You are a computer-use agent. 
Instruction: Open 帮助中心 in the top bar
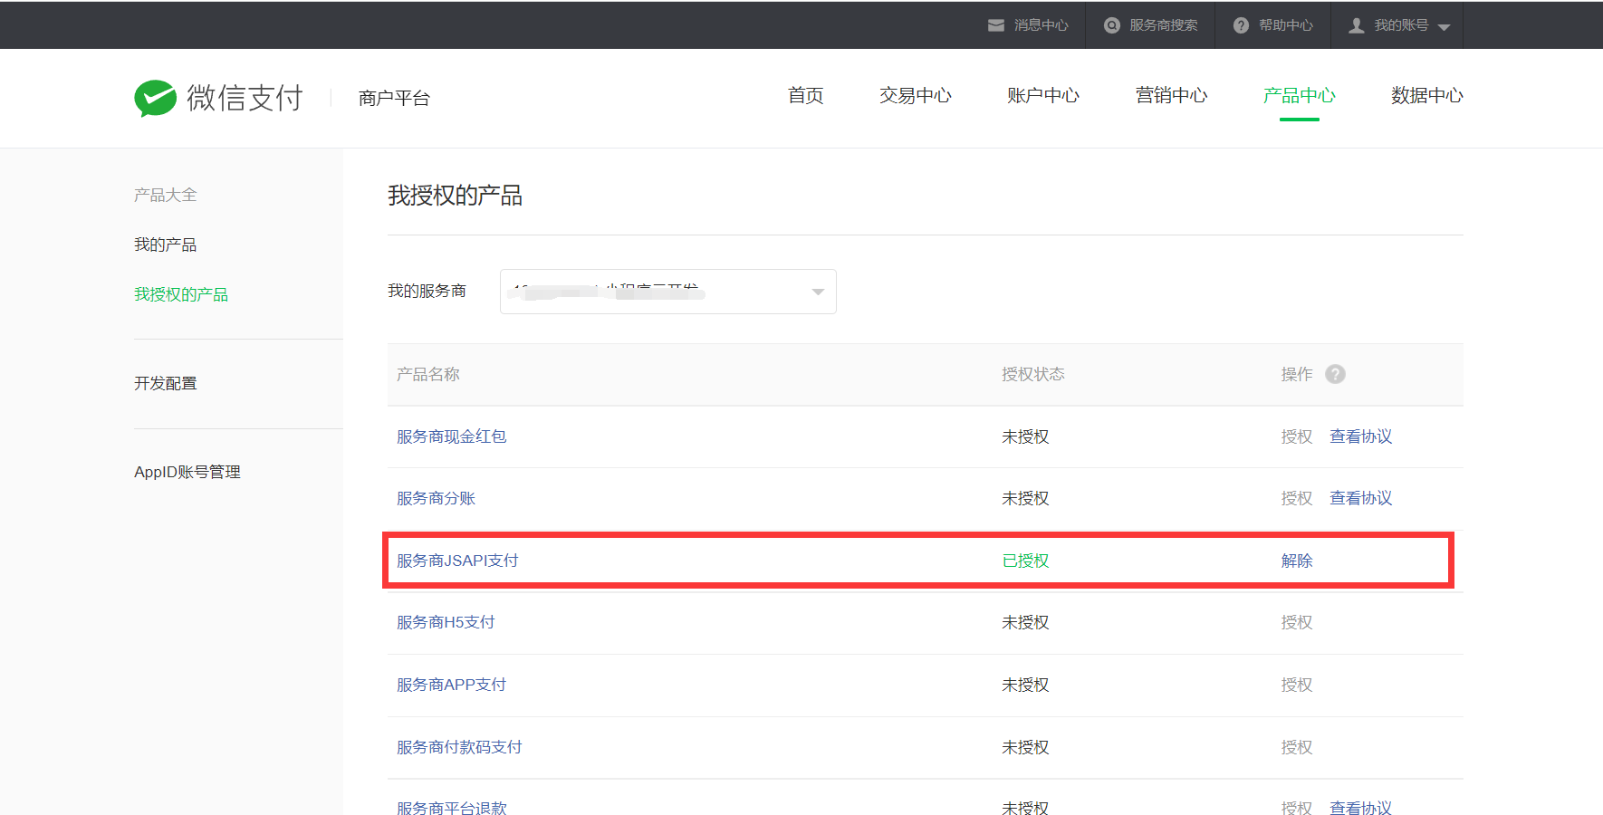pos(1285,25)
